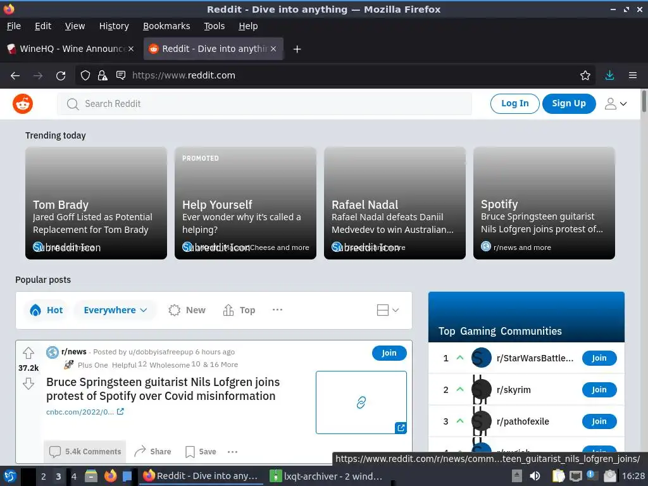Open the Help Yourself promoted card
The image size is (648, 486).
click(245, 203)
